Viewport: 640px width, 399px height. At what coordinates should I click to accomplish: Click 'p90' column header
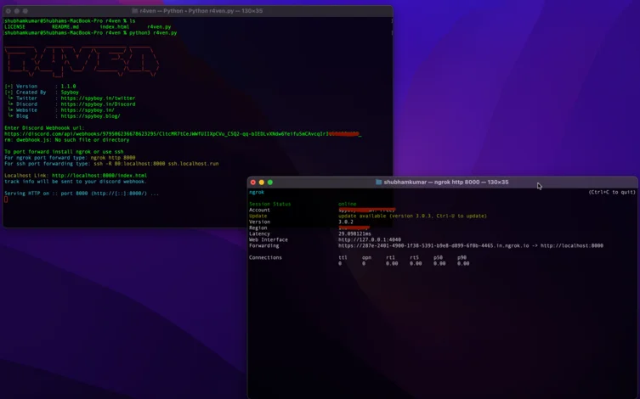pos(462,257)
